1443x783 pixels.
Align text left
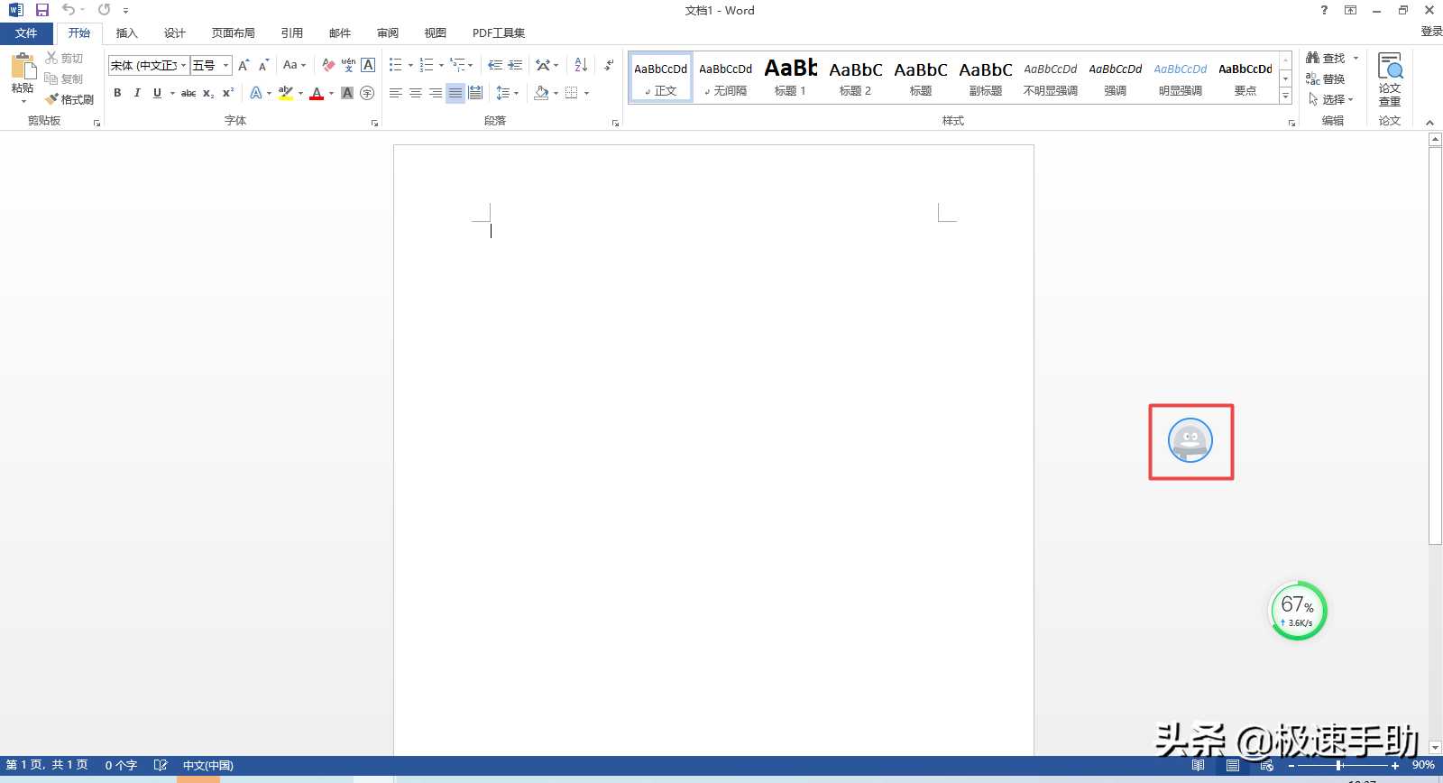point(396,93)
